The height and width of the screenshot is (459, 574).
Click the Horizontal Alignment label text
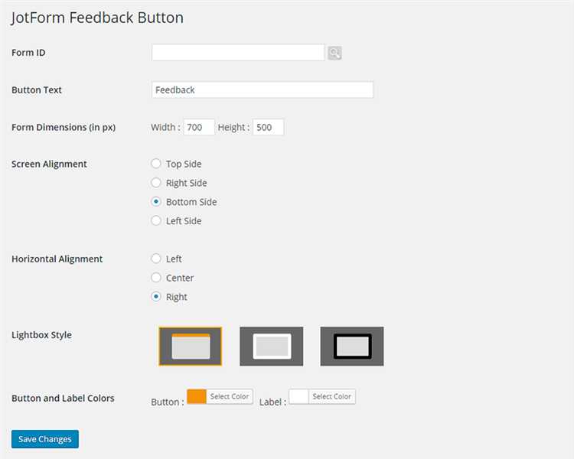pos(57,259)
